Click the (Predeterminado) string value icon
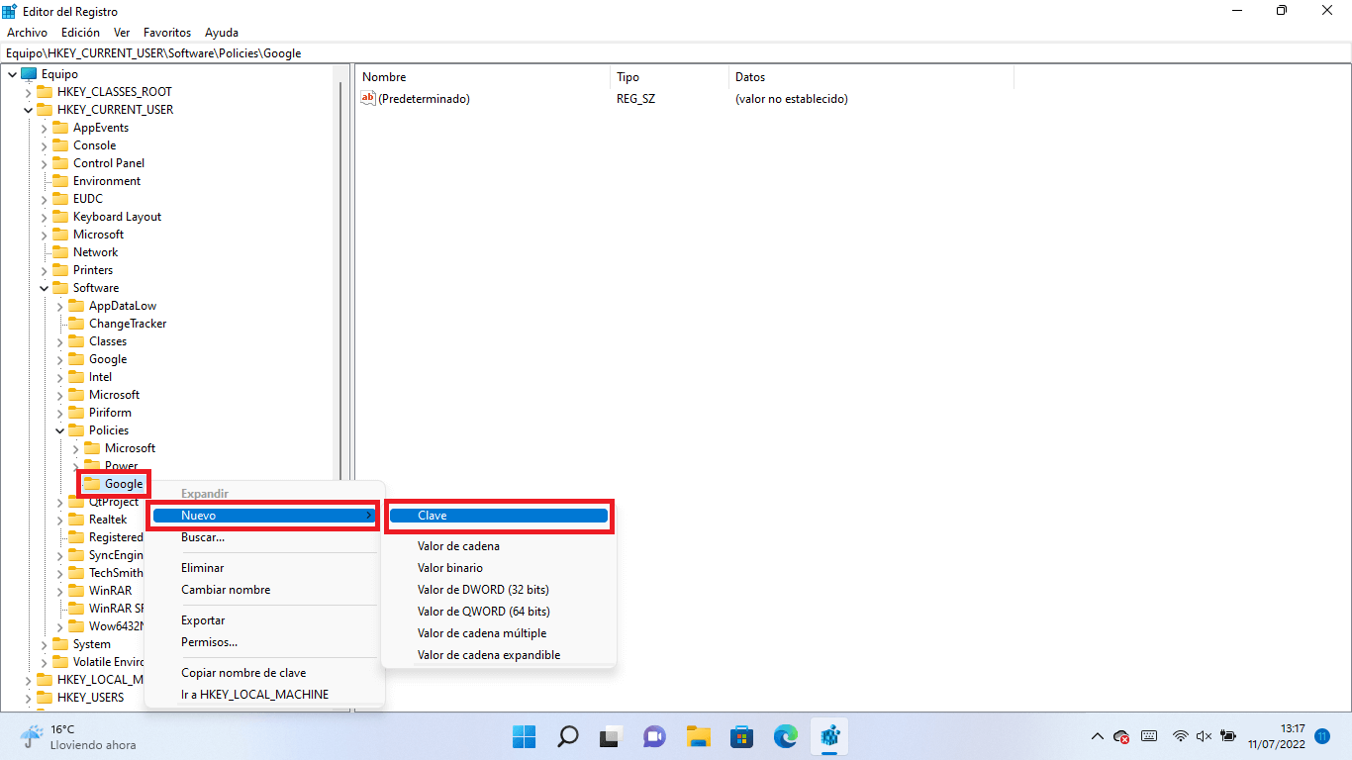 coord(368,98)
